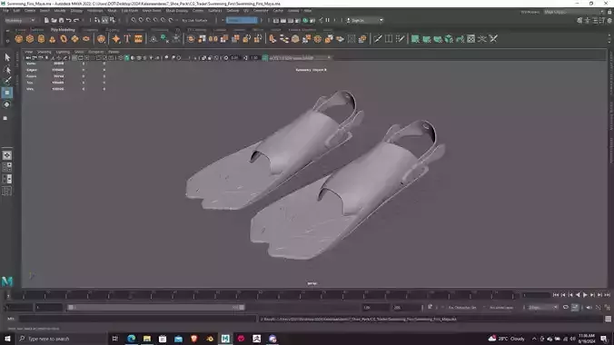
Task: Open the Workspace selector dropdown
Action: (574, 12)
